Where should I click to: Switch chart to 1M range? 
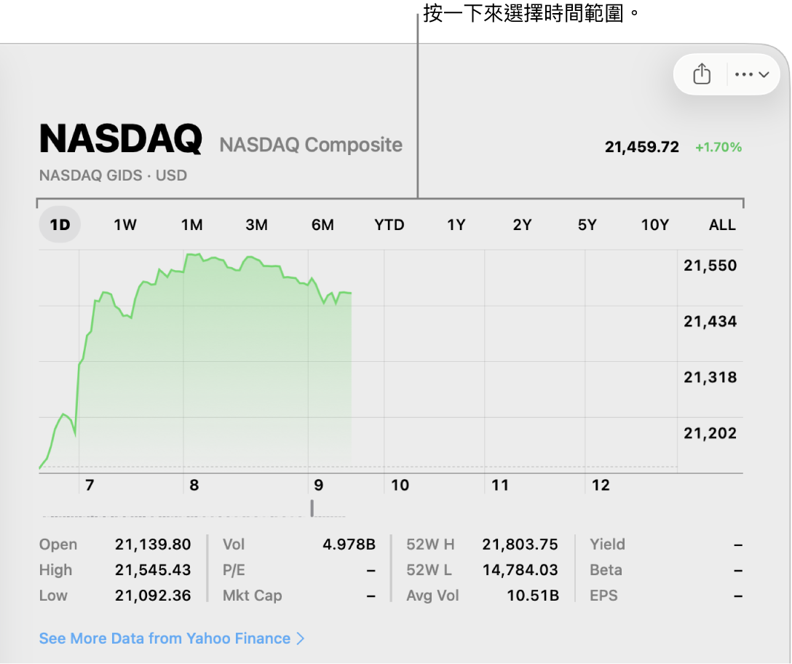point(191,225)
